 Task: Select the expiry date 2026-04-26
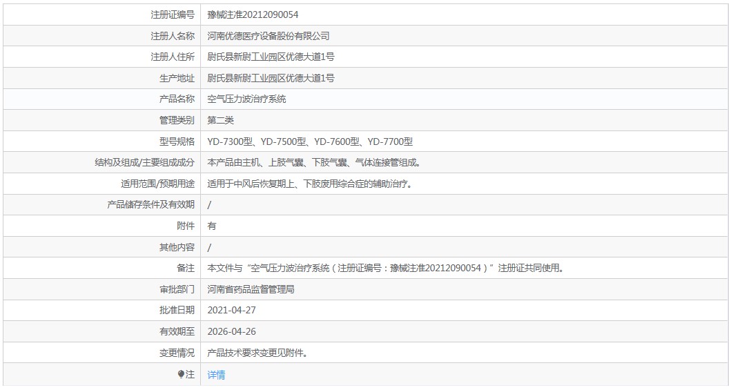coord(231,331)
